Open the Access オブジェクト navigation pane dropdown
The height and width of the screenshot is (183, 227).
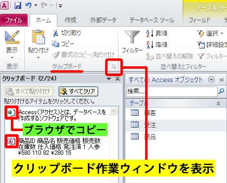(212, 80)
